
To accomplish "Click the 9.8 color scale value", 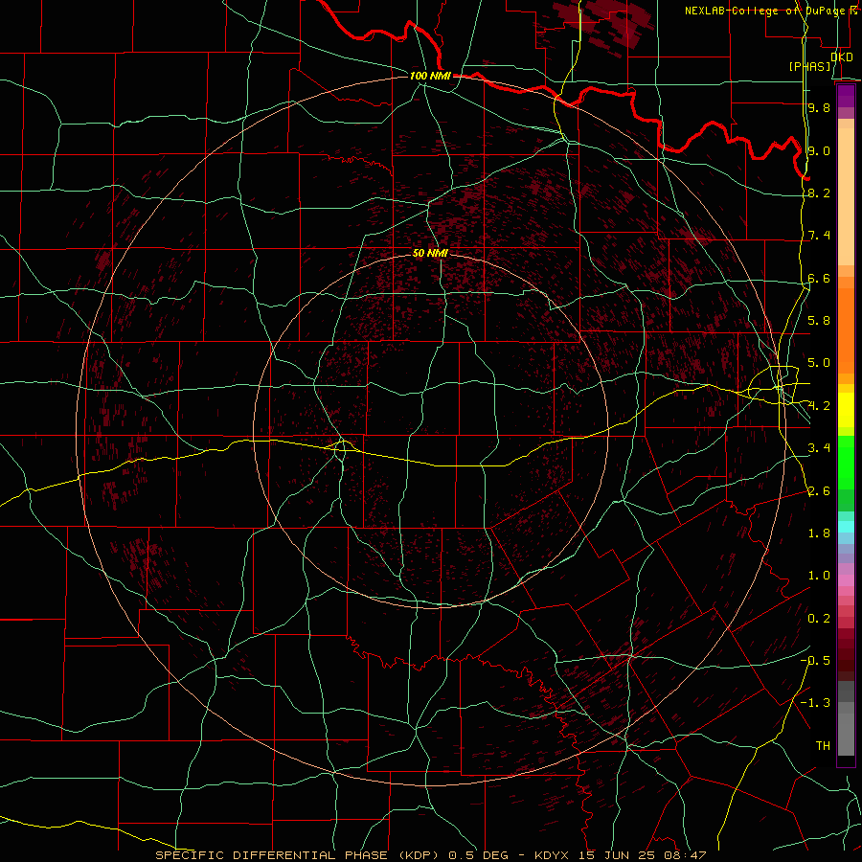I will click(x=819, y=107).
